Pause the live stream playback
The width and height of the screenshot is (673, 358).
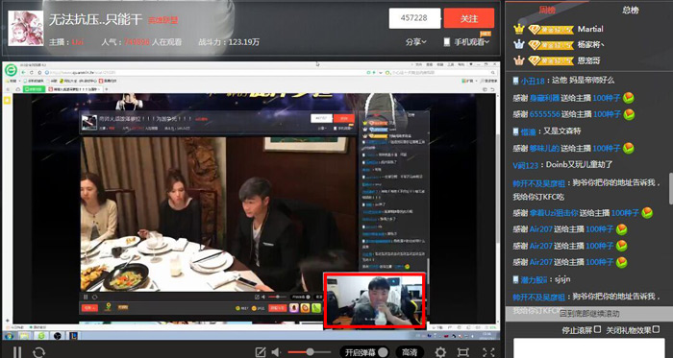[16, 352]
